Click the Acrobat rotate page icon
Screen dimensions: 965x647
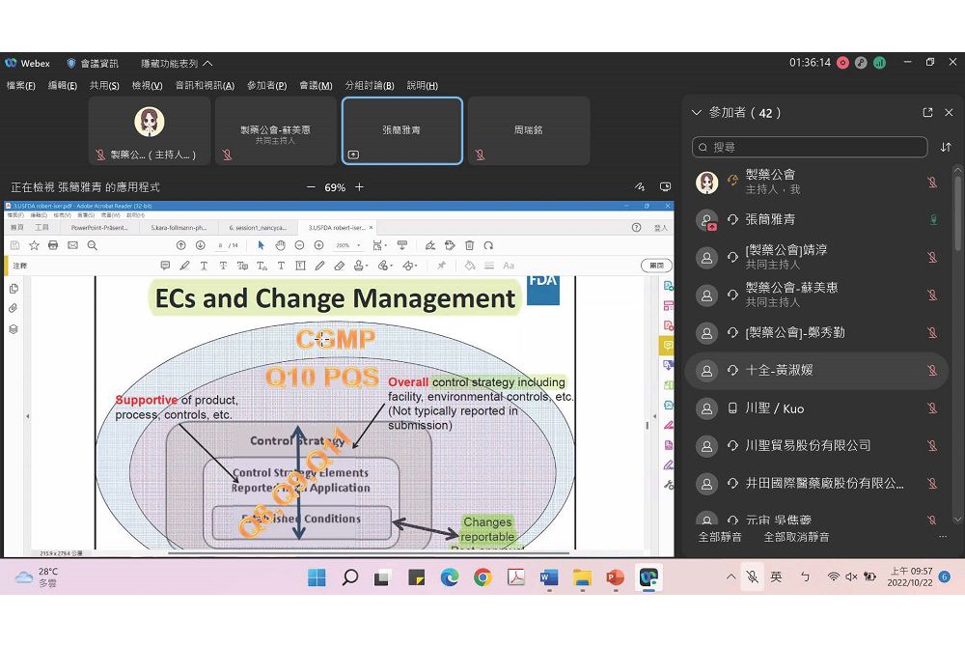point(488,245)
